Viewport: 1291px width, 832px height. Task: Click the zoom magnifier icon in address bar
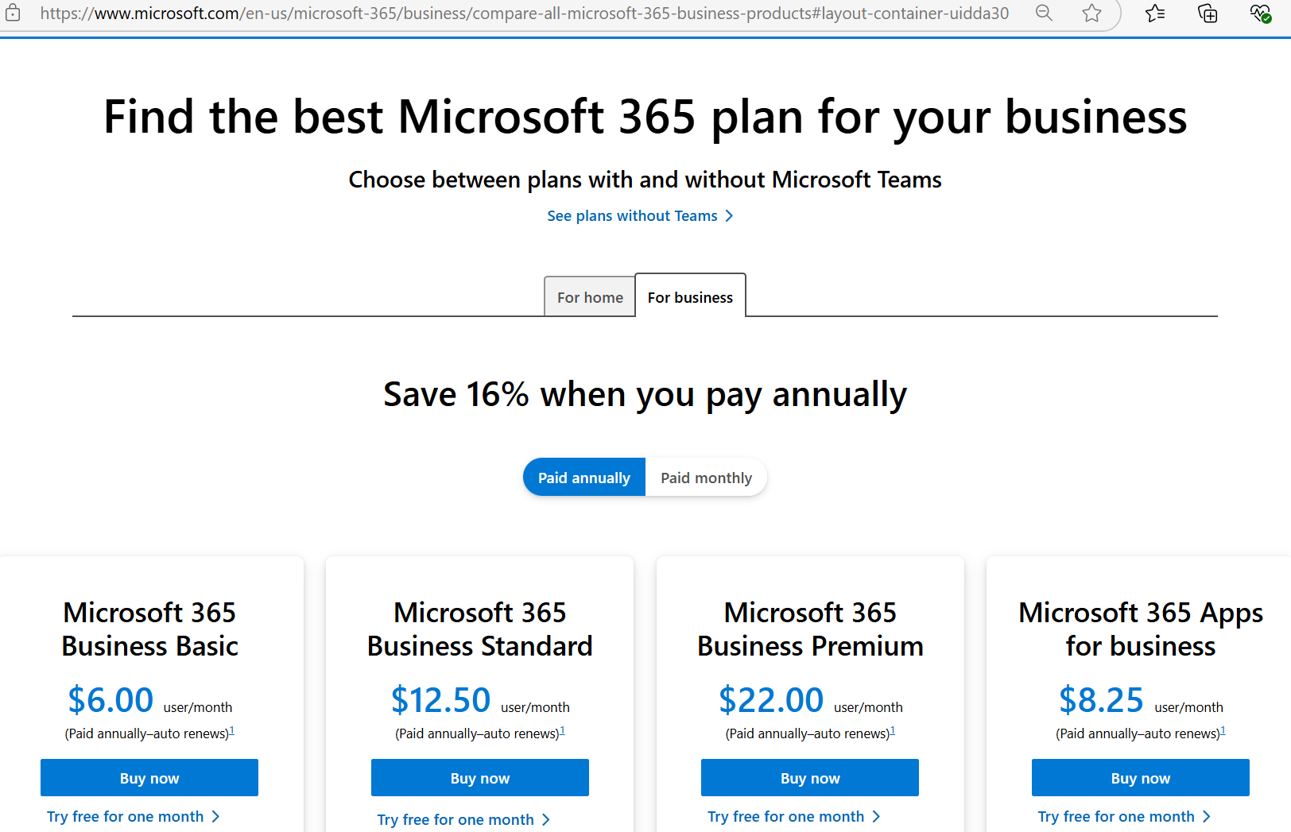point(1044,13)
